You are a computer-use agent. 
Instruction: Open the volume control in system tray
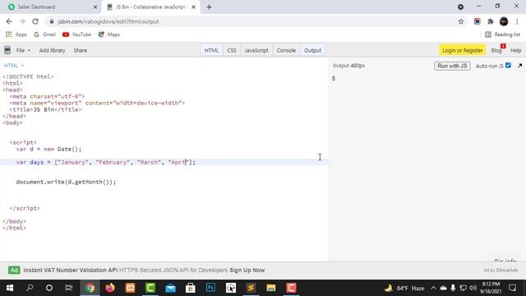(x=473, y=288)
